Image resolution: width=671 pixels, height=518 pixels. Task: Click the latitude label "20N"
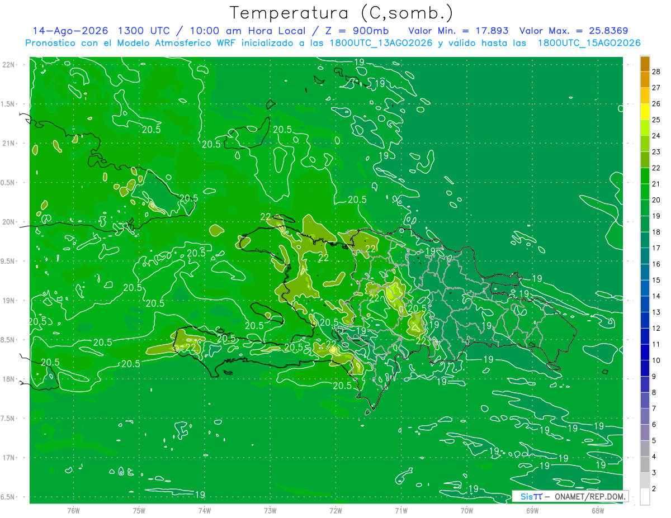click(x=10, y=222)
